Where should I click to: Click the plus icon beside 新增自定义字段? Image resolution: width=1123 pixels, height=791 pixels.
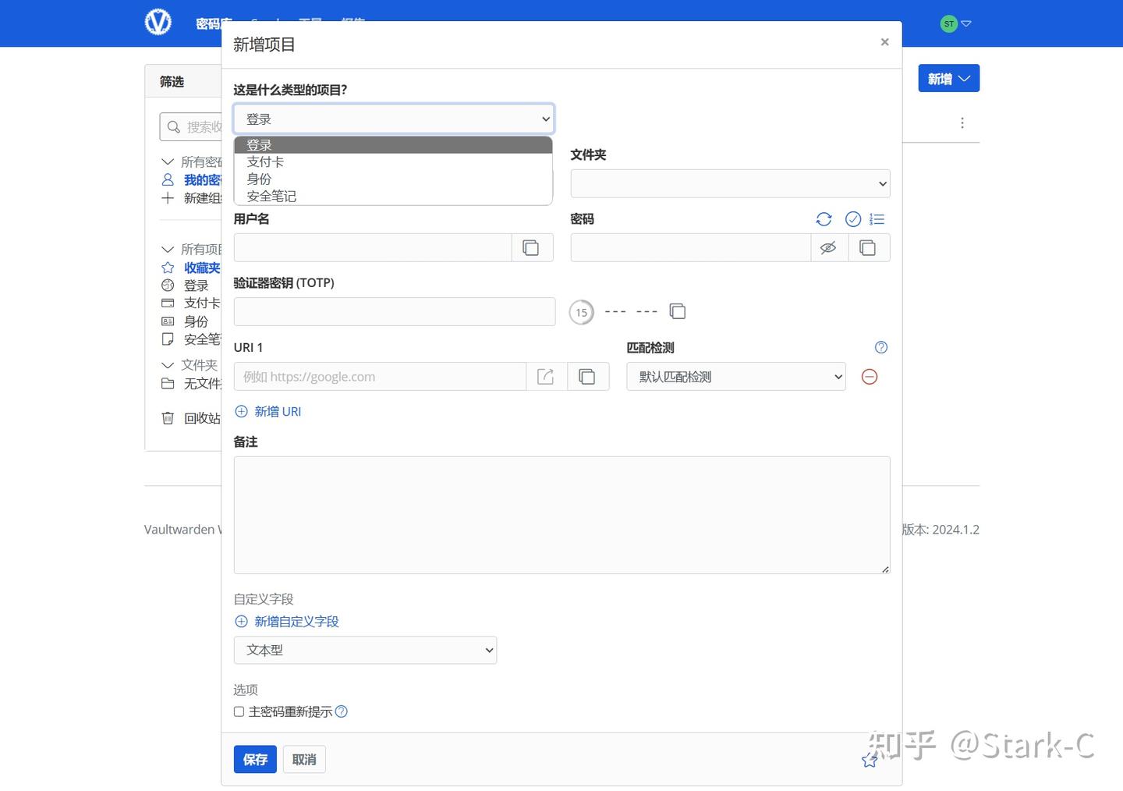coord(241,621)
